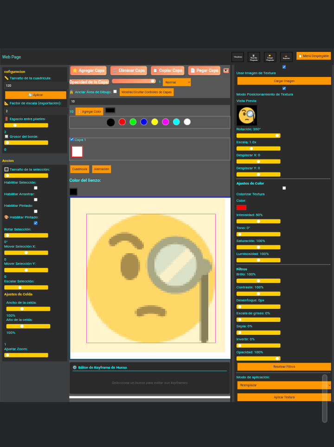Select the red palette circle
The image size is (334, 447).
(122, 122)
